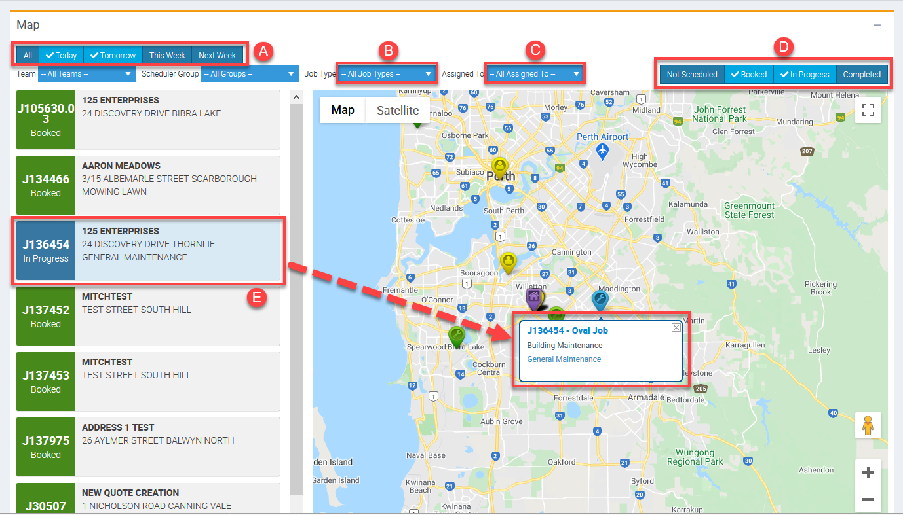Click the green wrench marker near Bibra Lake
This screenshot has width=903, height=515.
457,336
